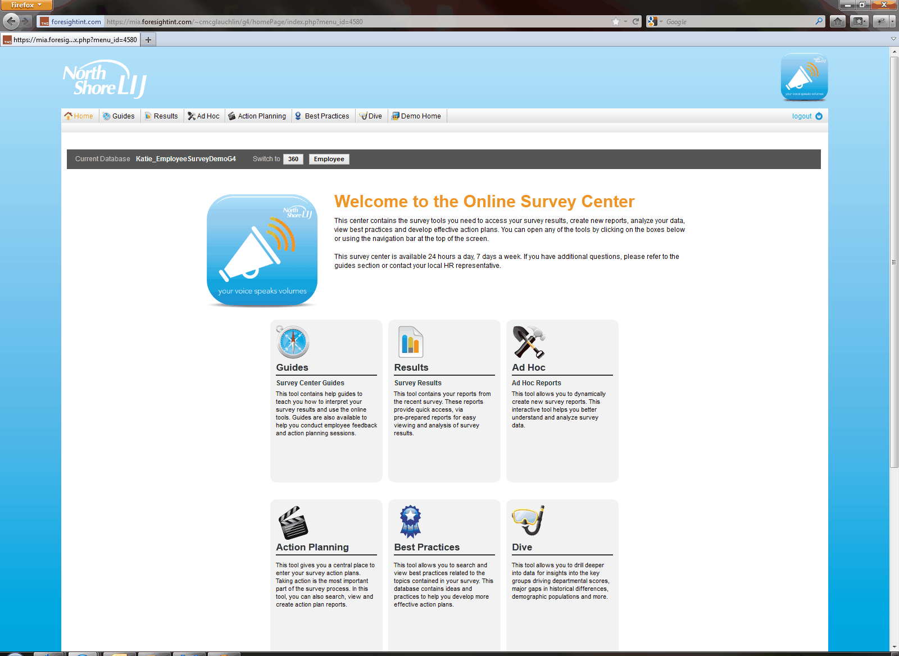Switch database to Employee
This screenshot has width=899, height=656.
coord(329,160)
